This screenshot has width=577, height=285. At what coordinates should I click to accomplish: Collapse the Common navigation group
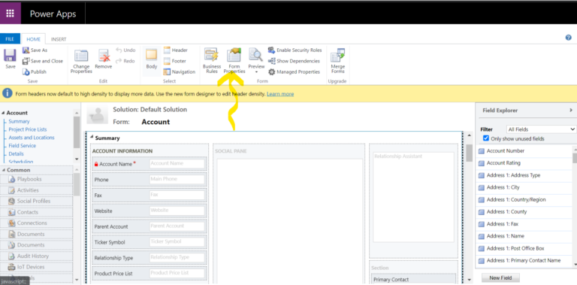pos(3,170)
